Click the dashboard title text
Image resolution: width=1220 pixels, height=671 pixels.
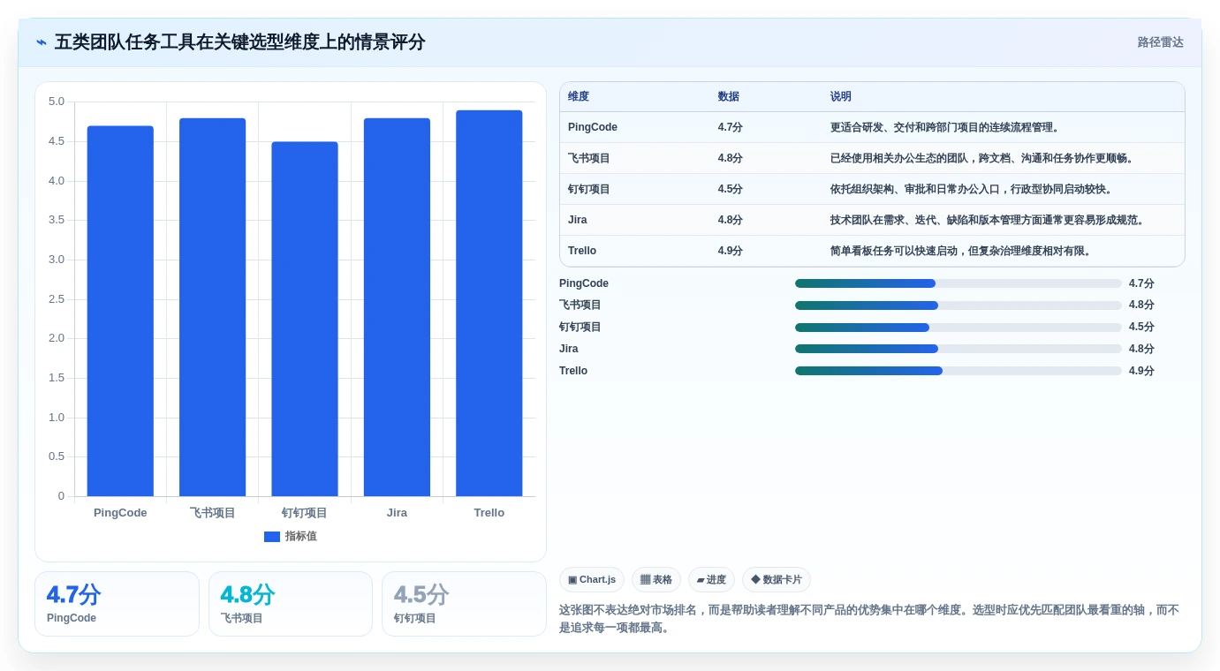(x=240, y=42)
